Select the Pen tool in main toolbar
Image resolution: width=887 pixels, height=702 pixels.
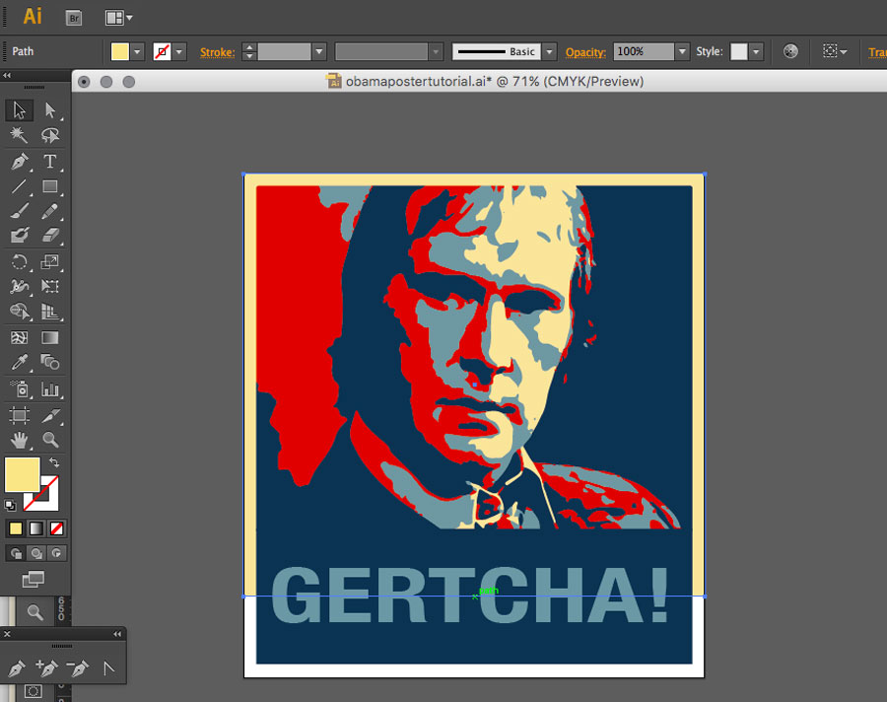20,162
